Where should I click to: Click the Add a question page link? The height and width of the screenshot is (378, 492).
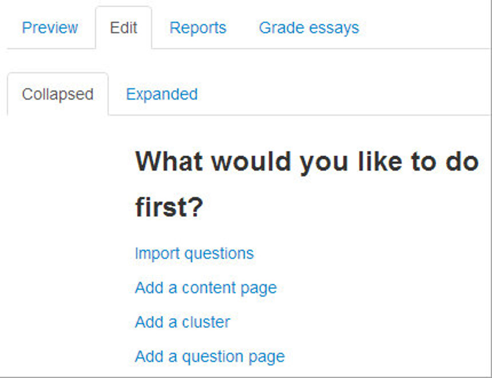coord(210,356)
